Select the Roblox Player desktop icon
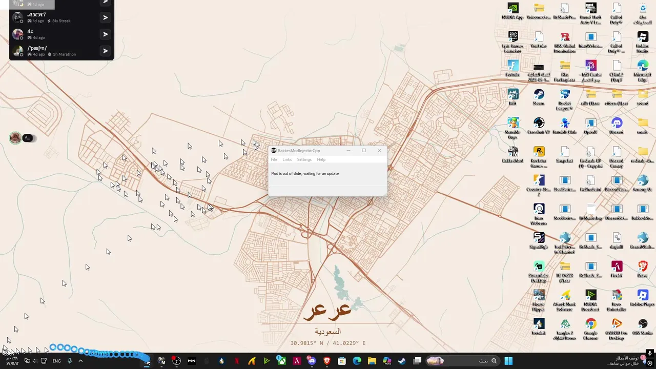The height and width of the screenshot is (369, 656). pyautogui.click(x=643, y=298)
